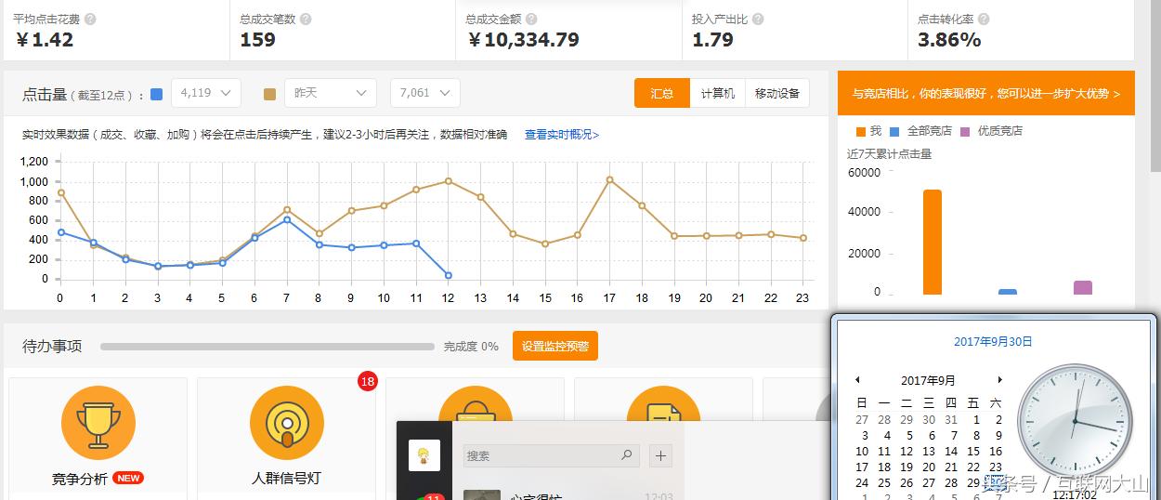Click help icon next to 点击转化率

[x=984, y=19]
